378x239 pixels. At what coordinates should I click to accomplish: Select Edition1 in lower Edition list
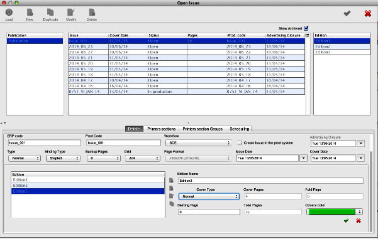point(88,180)
